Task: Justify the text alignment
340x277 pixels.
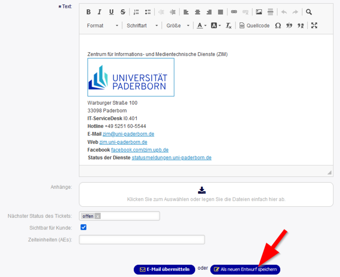Action: tap(221, 12)
